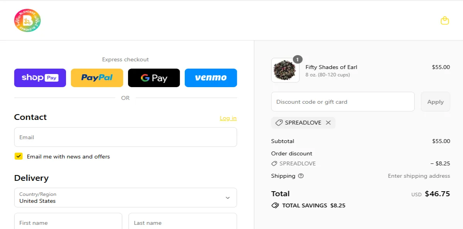Viewport: 463px width, 229px height.
Task: Click the Shipping help question mark
Action: tap(301, 176)
